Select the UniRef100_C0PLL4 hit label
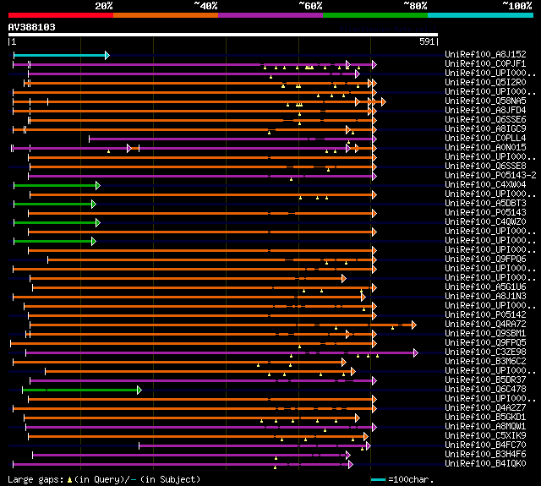Screen dimensions: 541x486 tap(485, 138)
